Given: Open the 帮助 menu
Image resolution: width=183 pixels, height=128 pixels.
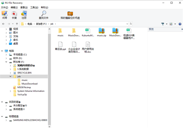Looking at the screenshot, I should click(45, 7).
